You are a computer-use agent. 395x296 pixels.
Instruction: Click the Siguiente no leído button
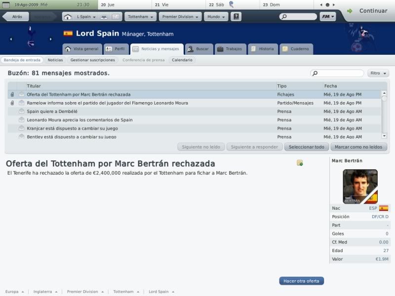tap(201, 147)
